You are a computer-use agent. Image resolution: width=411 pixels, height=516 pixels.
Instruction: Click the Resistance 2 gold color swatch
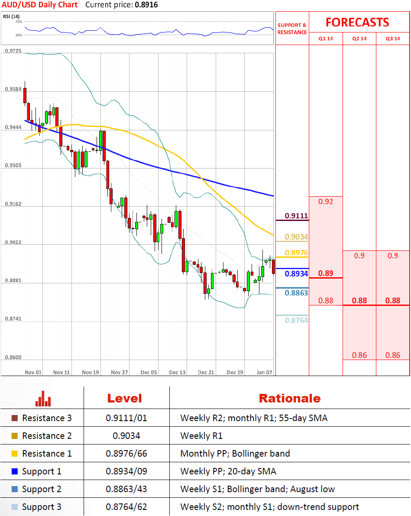pyautogui.click(x=14, y=436)
